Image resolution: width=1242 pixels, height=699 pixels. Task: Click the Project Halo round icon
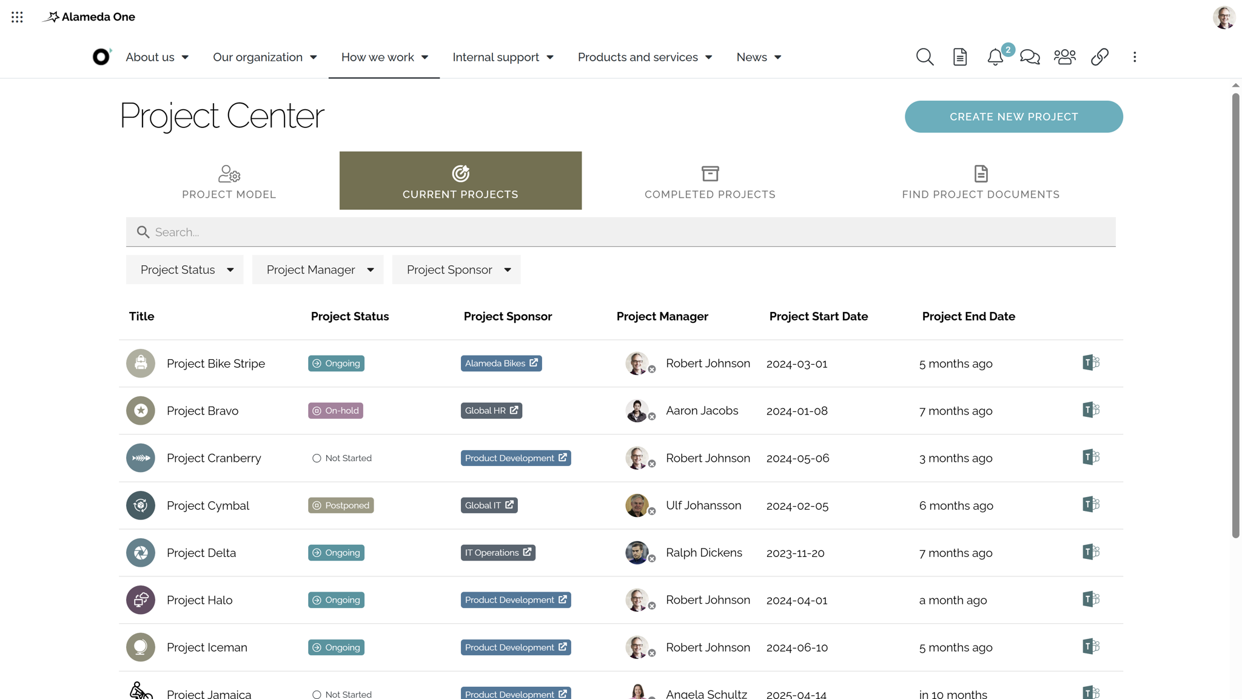[x=141, y=600]
